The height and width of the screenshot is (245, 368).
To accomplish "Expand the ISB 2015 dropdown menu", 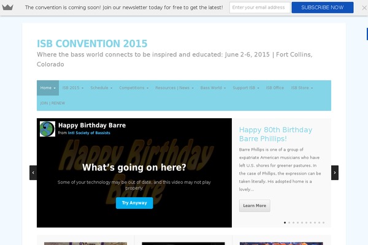I will pos(73,88).
